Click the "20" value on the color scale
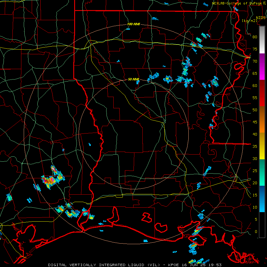Viewport: 267px width, 267px height. point(255,183)
